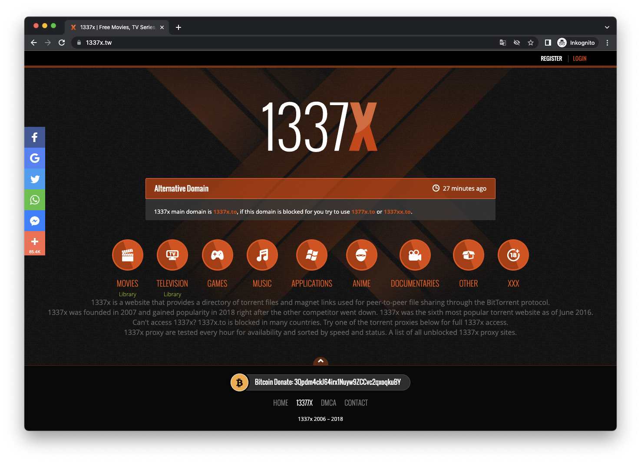Open 13377X footer menu item
The image size is (641, 463).
(x=304, y=403)
